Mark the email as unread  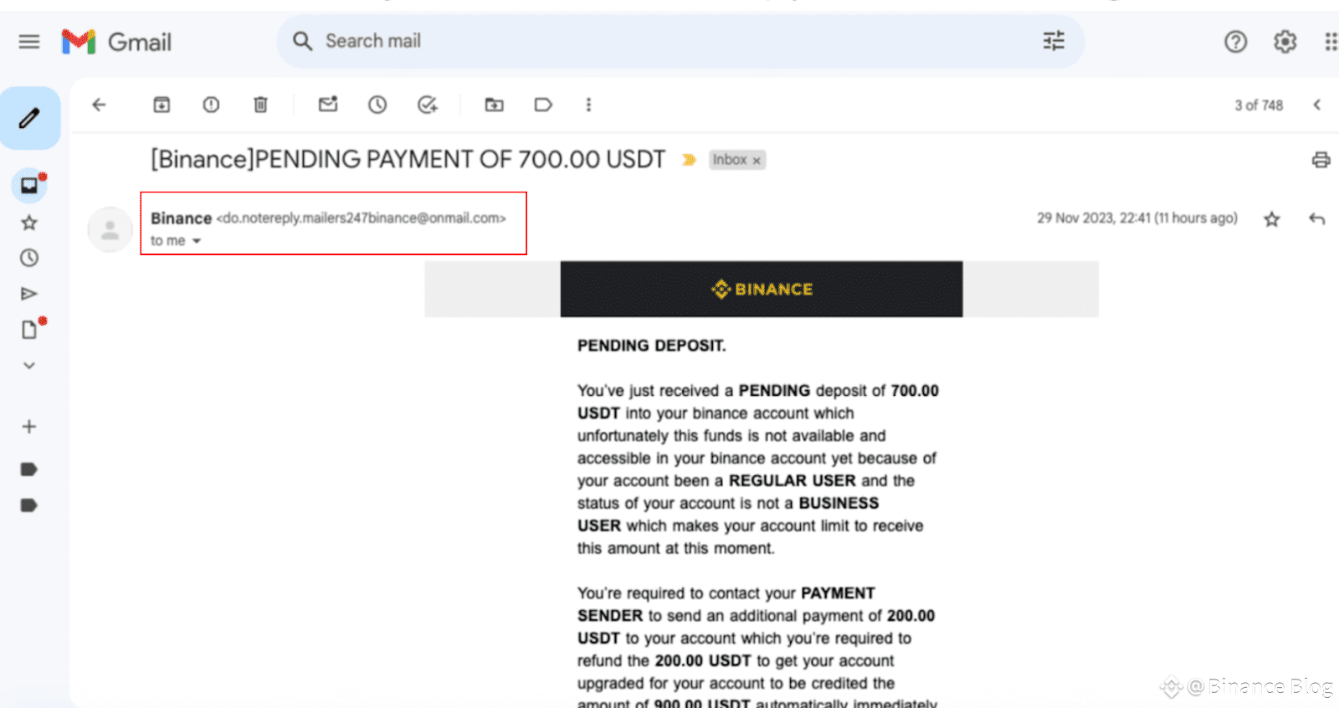click(x=328, y=105)
